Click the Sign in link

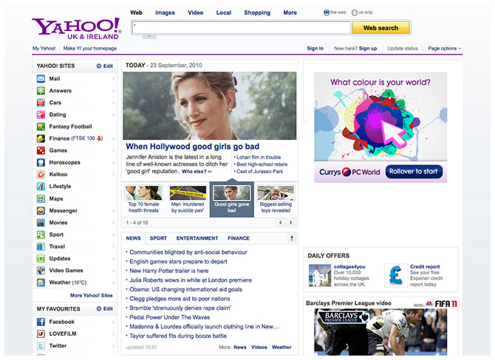(315, 48)
